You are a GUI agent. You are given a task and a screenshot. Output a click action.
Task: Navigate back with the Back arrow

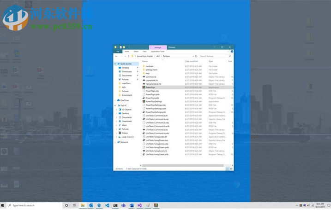tap(116, 56)
